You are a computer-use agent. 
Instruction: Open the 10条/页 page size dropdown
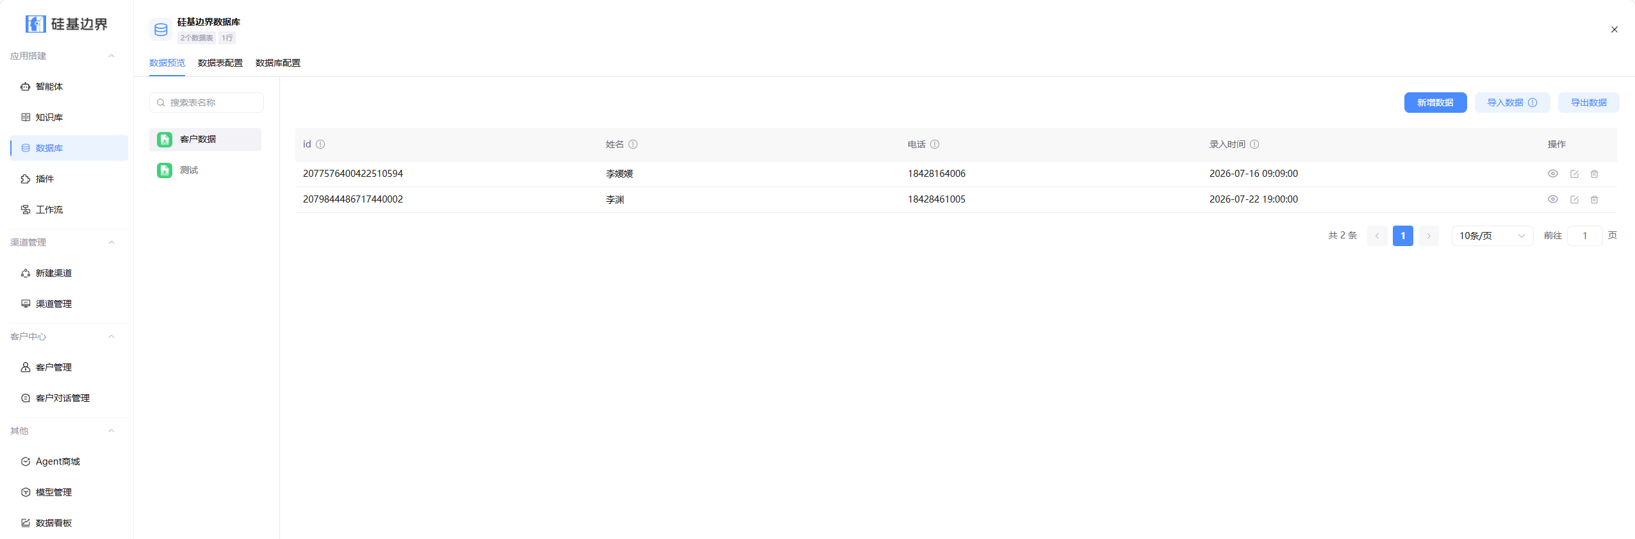pos(1492,236)
